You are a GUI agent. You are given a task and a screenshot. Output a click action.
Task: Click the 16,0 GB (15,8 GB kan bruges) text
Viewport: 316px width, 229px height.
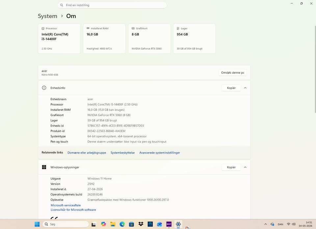[106, 110]
